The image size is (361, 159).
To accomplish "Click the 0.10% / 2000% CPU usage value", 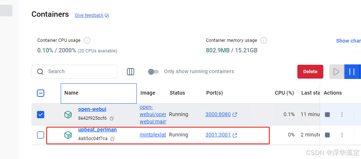I will tap(57, 51).
